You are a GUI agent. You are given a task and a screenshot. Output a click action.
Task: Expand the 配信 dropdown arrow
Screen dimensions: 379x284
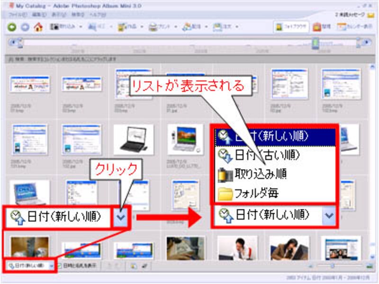[206, 27]
